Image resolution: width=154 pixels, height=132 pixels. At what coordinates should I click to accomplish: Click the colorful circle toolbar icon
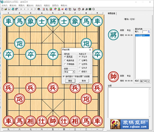pos(55,9)
